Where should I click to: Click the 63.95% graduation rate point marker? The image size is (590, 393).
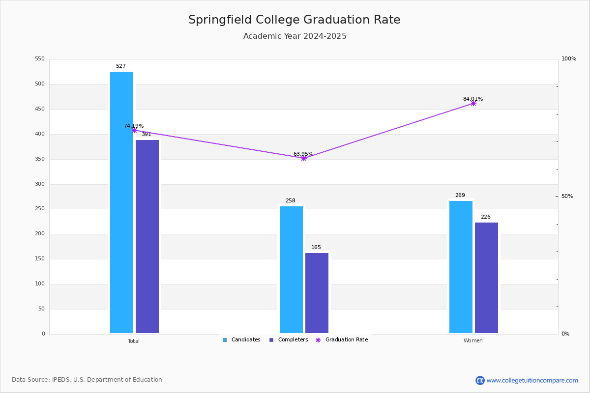coord(304,158)
